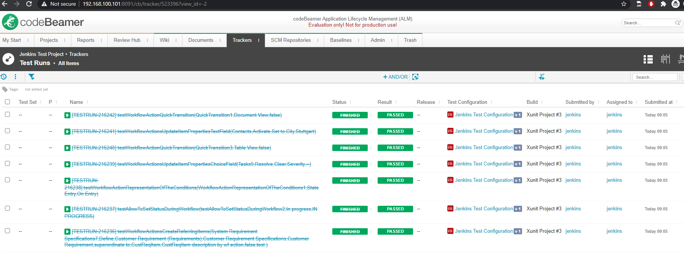Open the SCM Repositories tab
The height and width of the screenshot is (256, 684).
(291, 40)
